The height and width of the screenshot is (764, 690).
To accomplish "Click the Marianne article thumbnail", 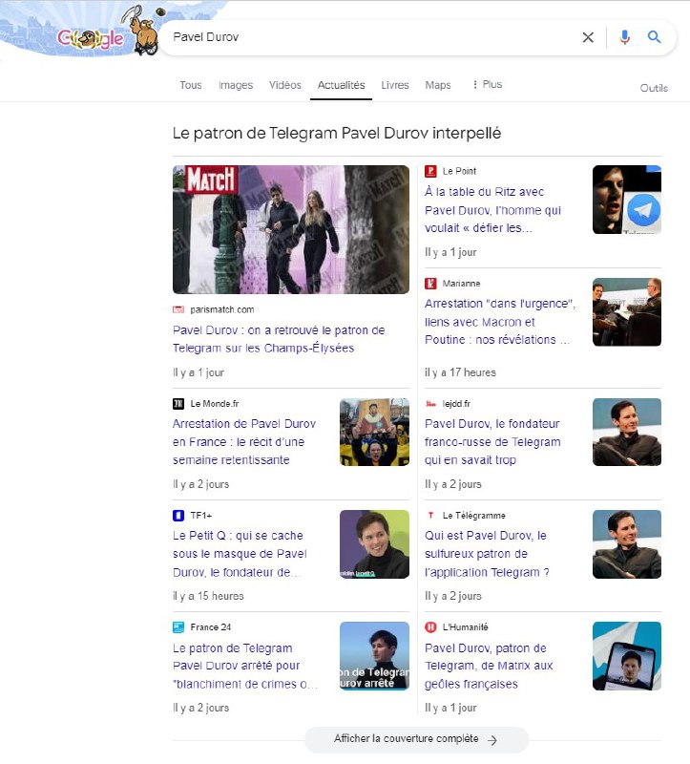I will click(x=627, y=312).
